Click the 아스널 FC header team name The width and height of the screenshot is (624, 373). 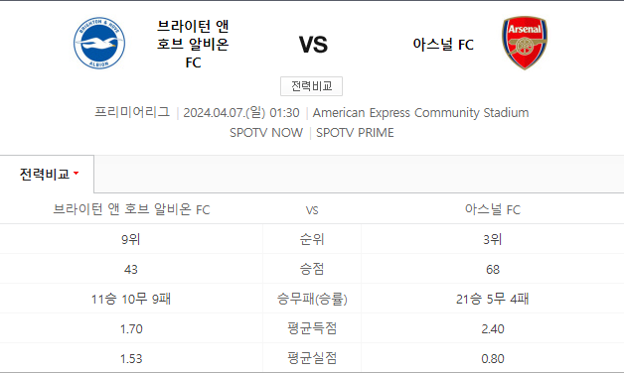(443, 44)
